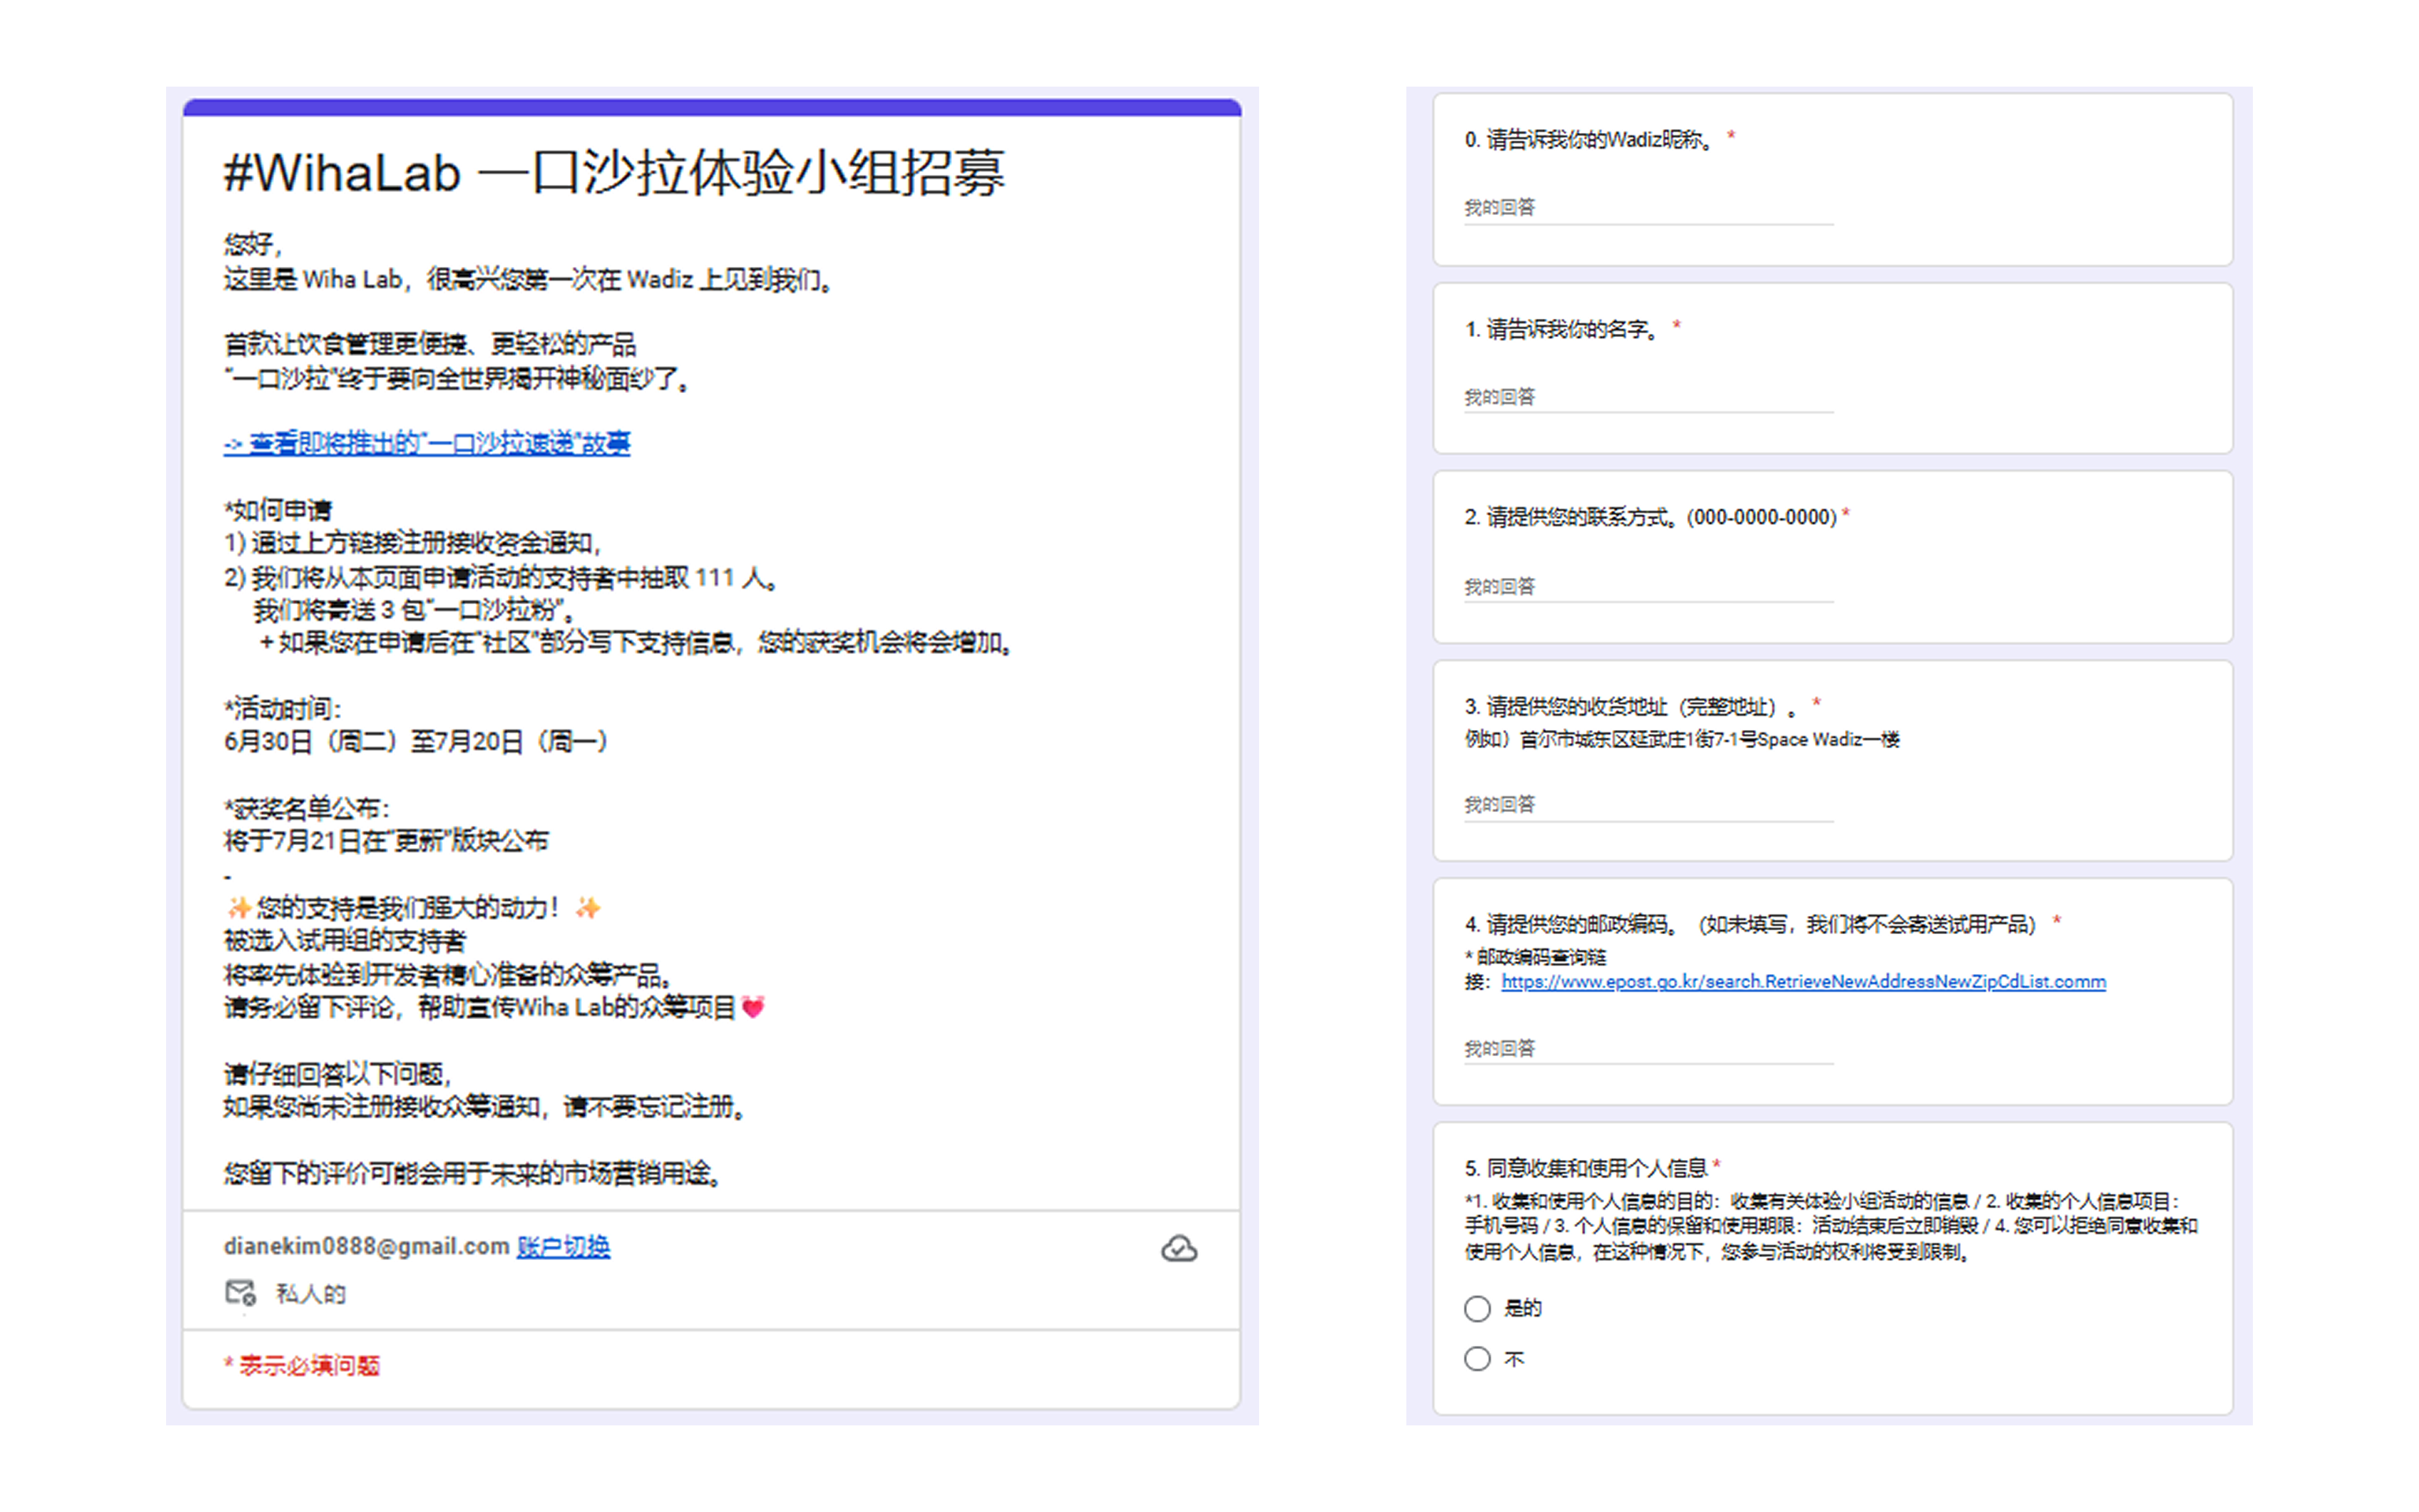Viewport: 2419px width, 1512px height.
Task: Click the question text 1. 请告诉我你的名字
Action: click(x=1562, y=329)
